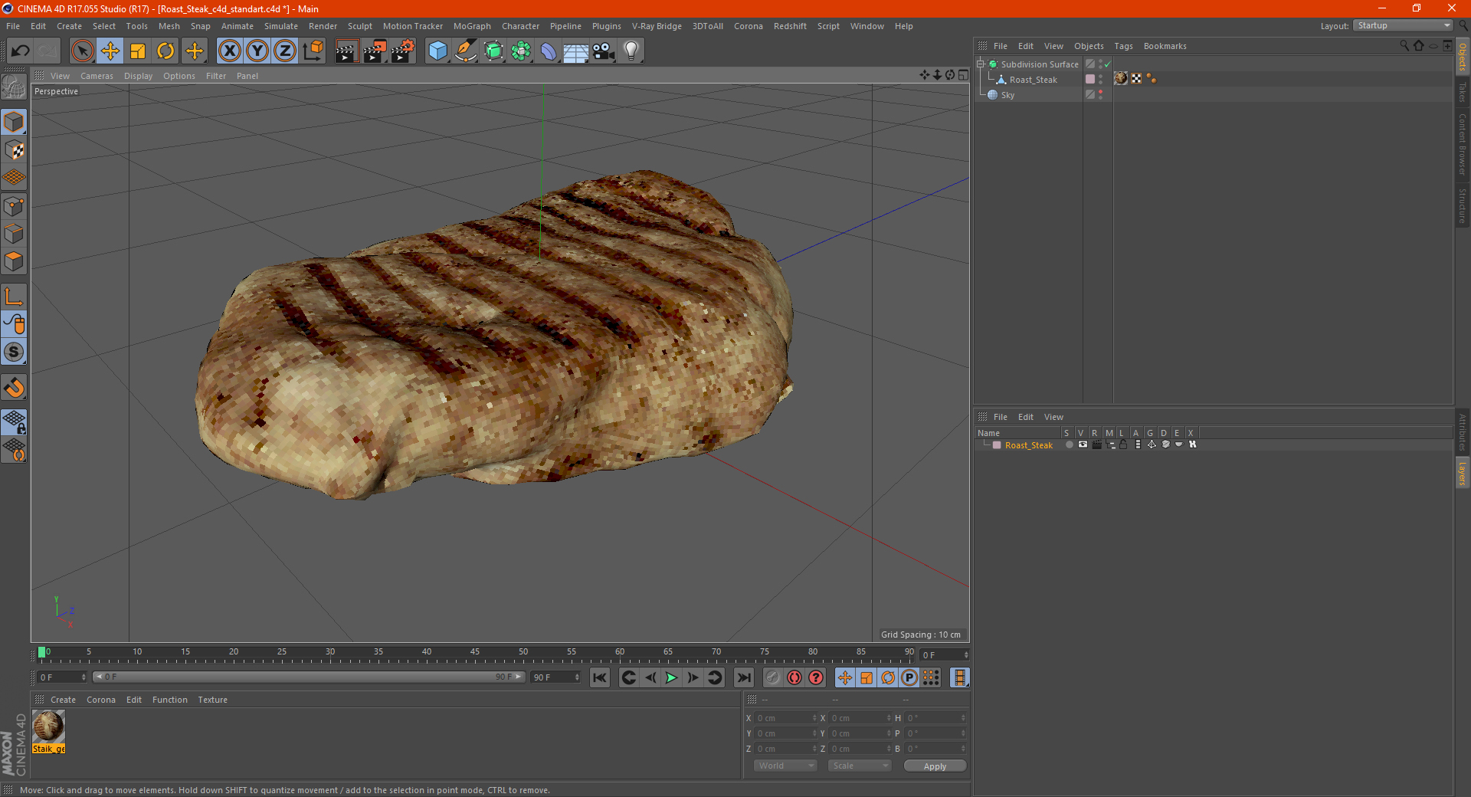Open the Array modeling objects icon
This screenshot has height=797, width=1471.
[522, 51]
